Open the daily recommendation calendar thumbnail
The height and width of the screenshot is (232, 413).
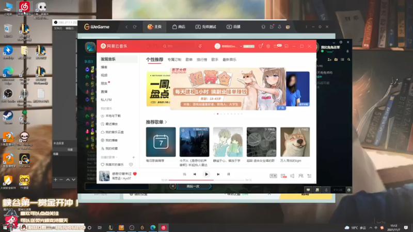click(161, 142)
